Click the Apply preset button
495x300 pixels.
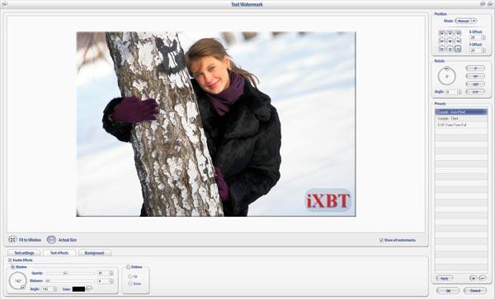click(445, 279)
